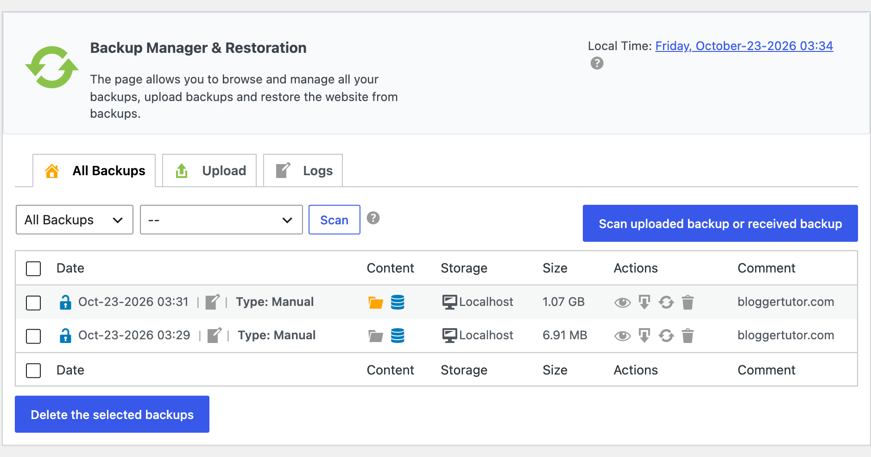Click the lock icon for the 03:29 backup
Screen dimensions: 871x457
(x=65, y=336)
